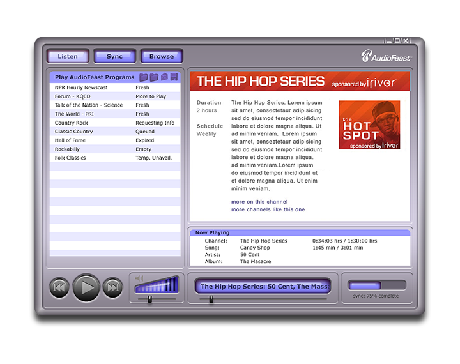Click the open envelope icon in programs header

(x=164, y=77)
